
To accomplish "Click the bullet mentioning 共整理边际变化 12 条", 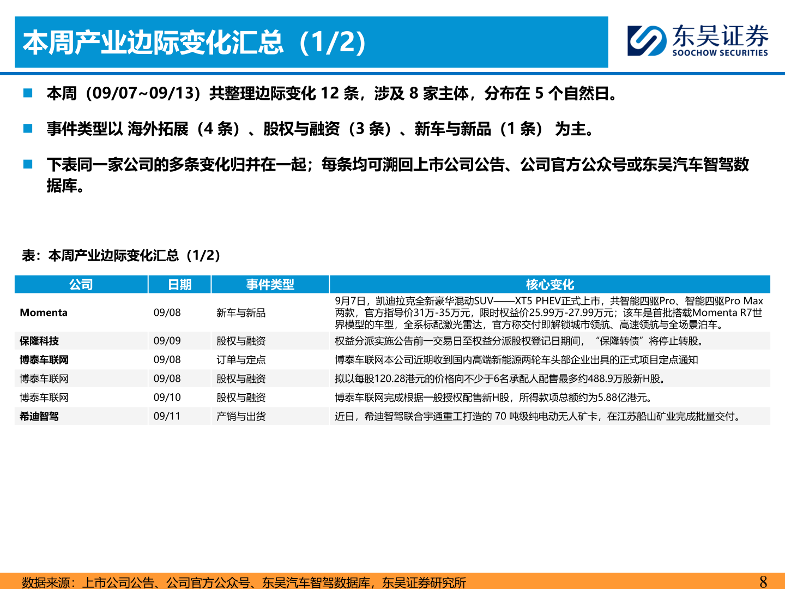I will [x=333, y=93].
